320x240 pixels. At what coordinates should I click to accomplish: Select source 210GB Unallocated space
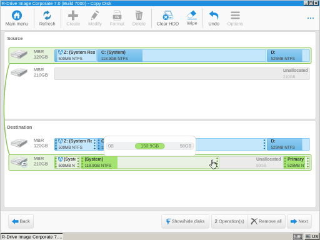tap(182, 74)
